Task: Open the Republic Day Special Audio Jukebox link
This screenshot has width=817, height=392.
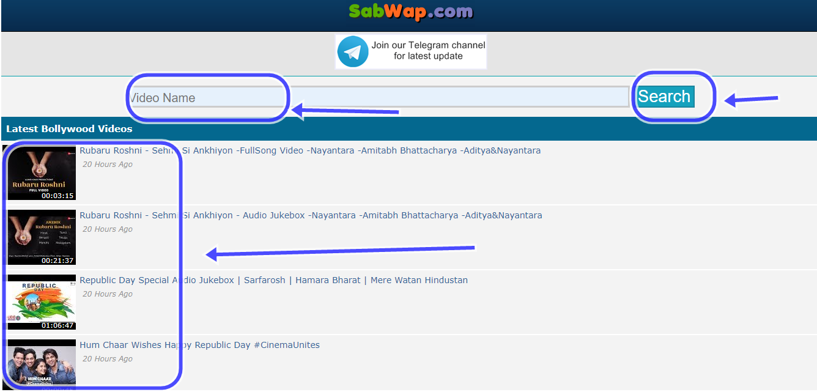Action: pos(273,280)
